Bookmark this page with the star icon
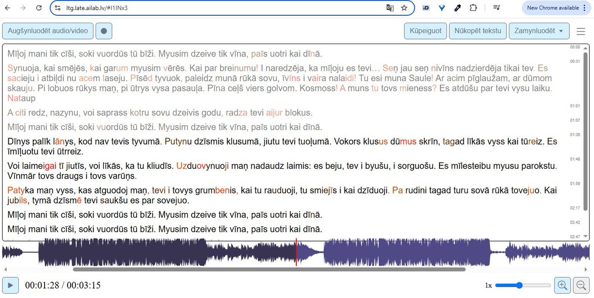This screenshot has height=298, width=594. [404, 8]
